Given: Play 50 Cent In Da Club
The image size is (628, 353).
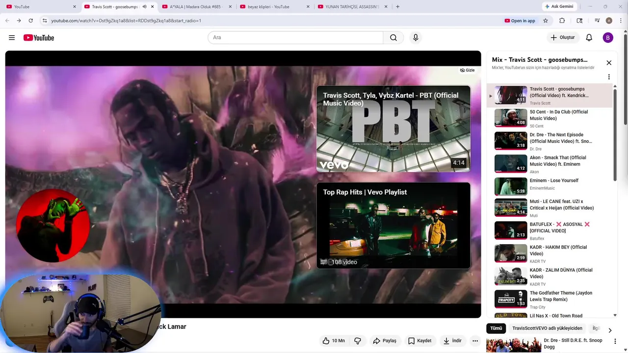Looking at the screenshot, I should pyautogui.click(x=549, y=118).
